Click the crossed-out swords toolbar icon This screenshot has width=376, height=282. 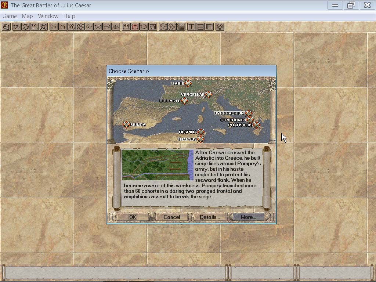[43, 27]
